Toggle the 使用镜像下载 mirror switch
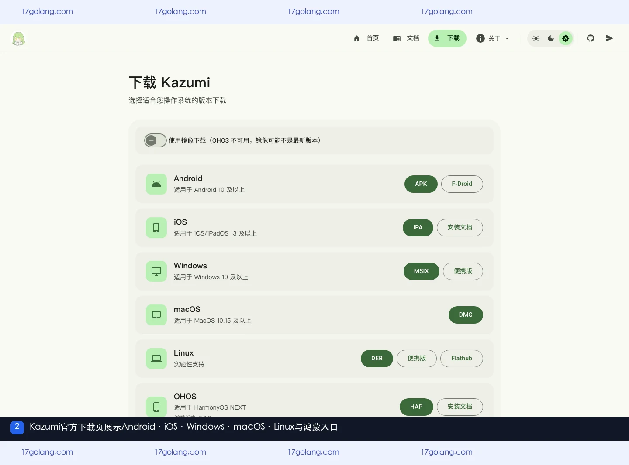Viewport: 629px width, 465px height. tap(156, 140)
